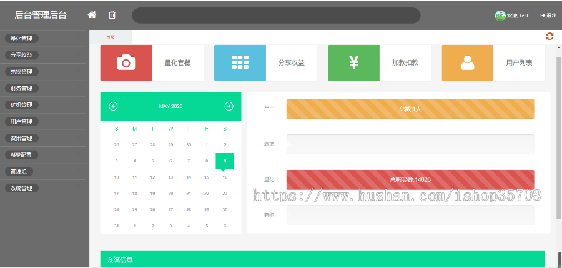The height and width of the screenshot is (268, 562).
Task: Expand the 财务管理 chevron arrow
Action: 79,87
